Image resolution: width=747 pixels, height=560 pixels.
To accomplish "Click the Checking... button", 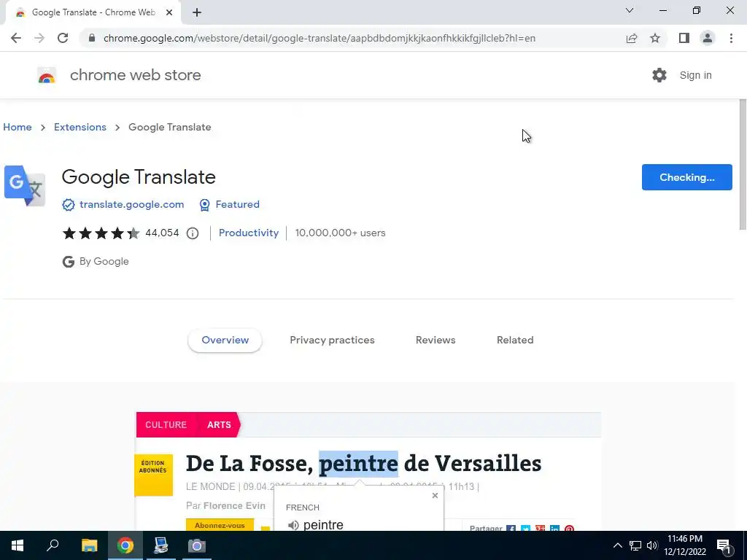I will coord(687,177).
